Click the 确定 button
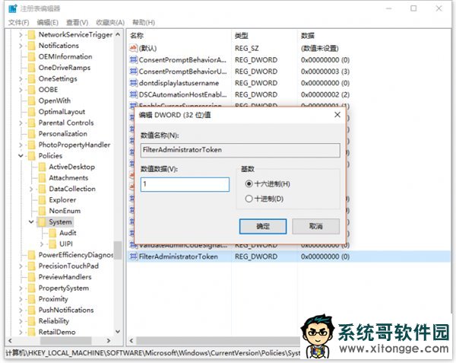The width and height of the screenshot is (456, 363). coord(262,226)
